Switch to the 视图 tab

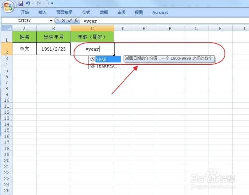139,12
